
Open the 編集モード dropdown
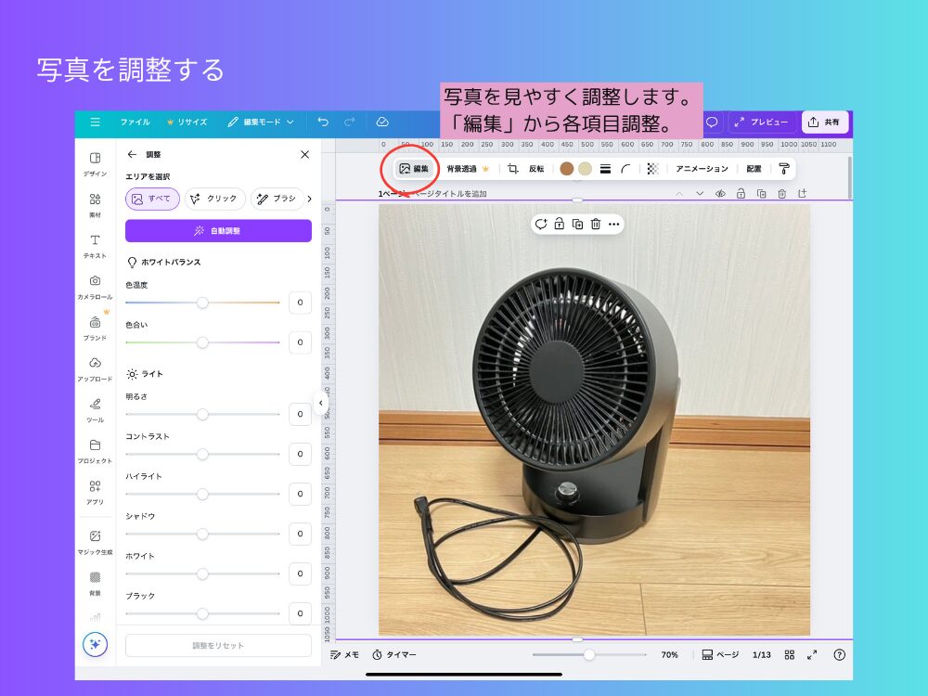(x=261, y=122)
